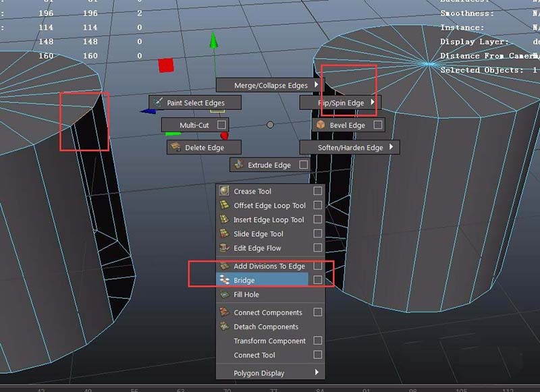Open the Polygon Display submenu
The image size is (540, 392).
(x=316, y=373)
